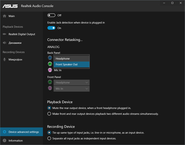The image size is (185, 145).
Task: Expand the front panel Mic In dropdown
Action: 71,88
